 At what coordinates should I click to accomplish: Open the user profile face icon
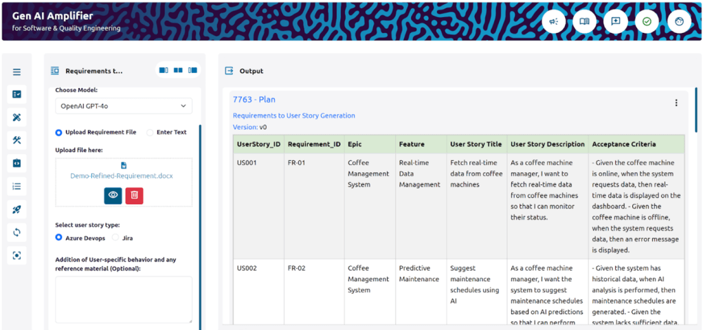679,21
